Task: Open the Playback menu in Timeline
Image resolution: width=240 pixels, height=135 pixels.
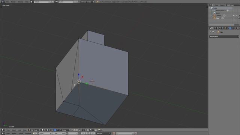Action: tap(28, 133)
